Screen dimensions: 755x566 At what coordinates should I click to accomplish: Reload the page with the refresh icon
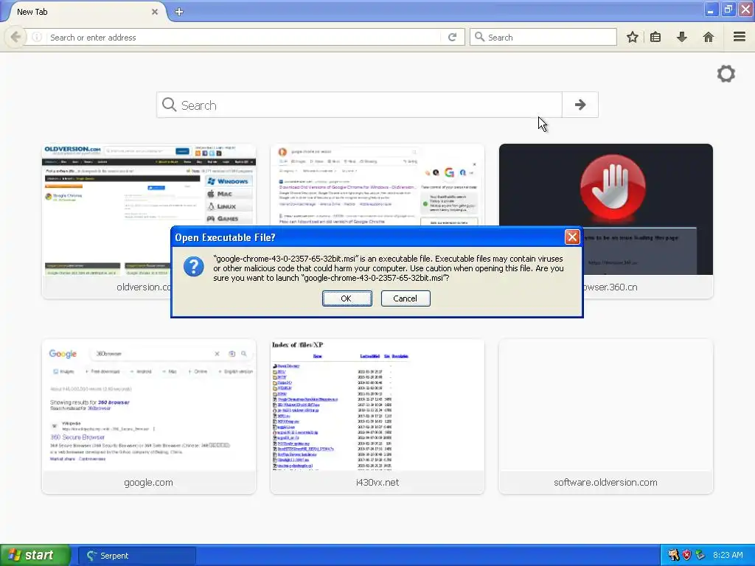pyautogui.click(x=452, y=37)
